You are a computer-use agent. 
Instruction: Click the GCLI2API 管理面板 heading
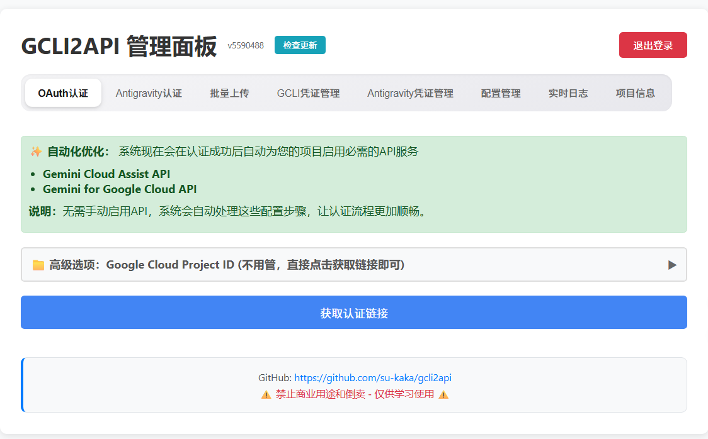(119, 46)
